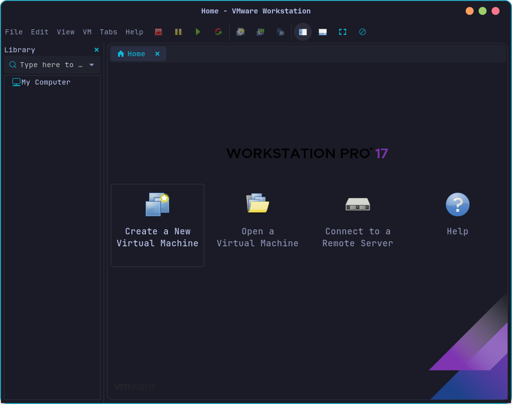Create a New Virtual Machine
Screen dimensions: 512x404
[x=157, y=225]
